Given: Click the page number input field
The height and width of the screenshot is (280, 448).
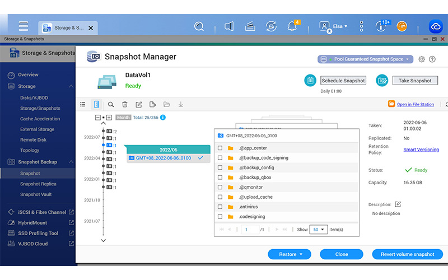Looking at the screenshot, I should 250,230.
